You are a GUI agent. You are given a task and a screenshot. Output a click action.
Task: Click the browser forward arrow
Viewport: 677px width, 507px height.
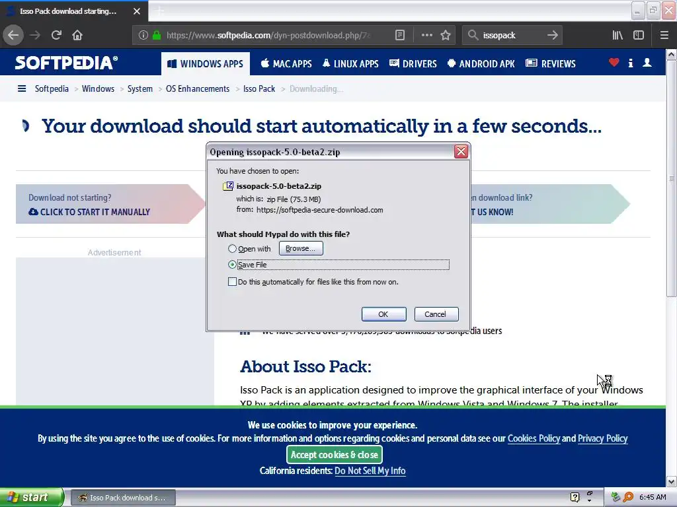coord(35,36)
